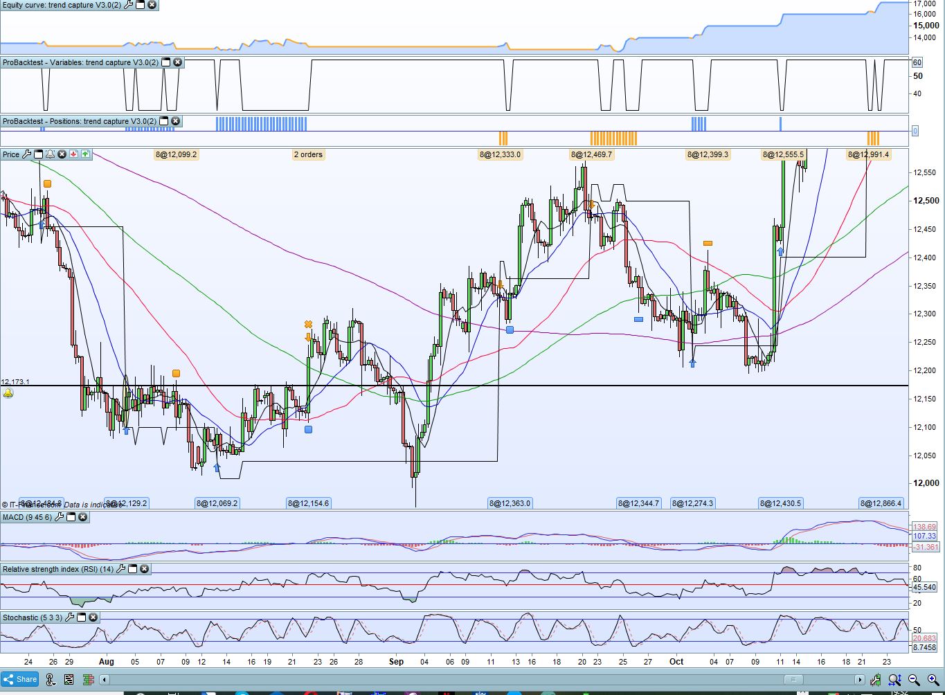Click the MACD value 107.33
This screenshot has height=695, width=945.
click(x=924, y=536)
